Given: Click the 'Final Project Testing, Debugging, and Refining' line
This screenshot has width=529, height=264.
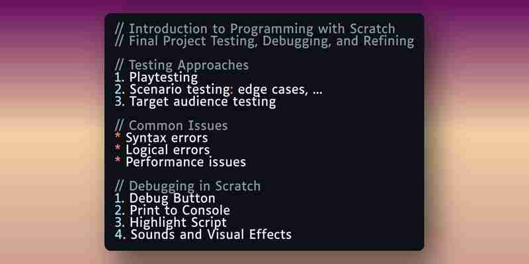Looking at the screenshot, I should [x=264, y=42].
